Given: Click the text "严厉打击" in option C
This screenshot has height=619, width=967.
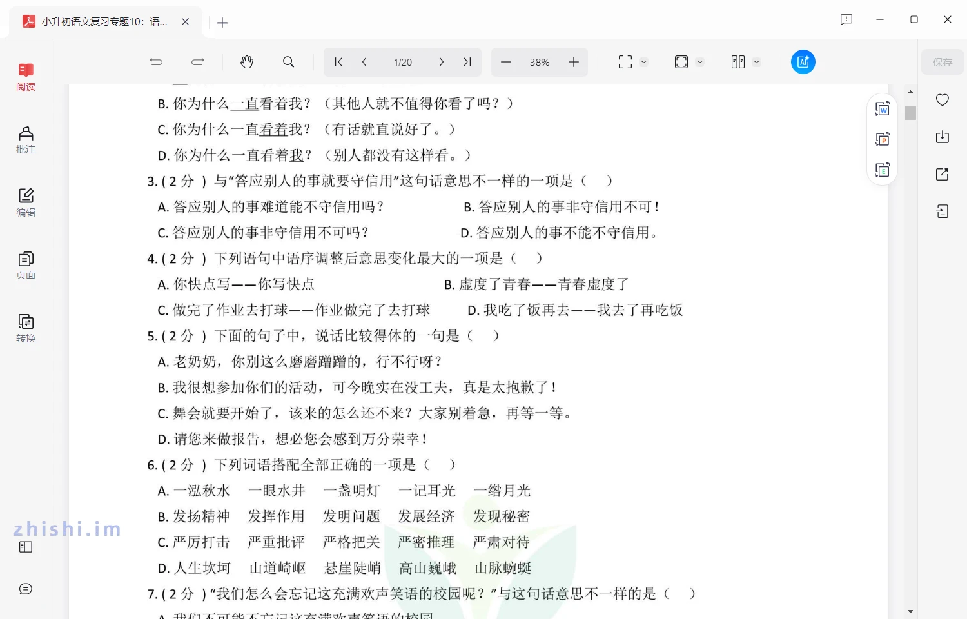Looking at the screenshot, I should [x=202, y=542].
